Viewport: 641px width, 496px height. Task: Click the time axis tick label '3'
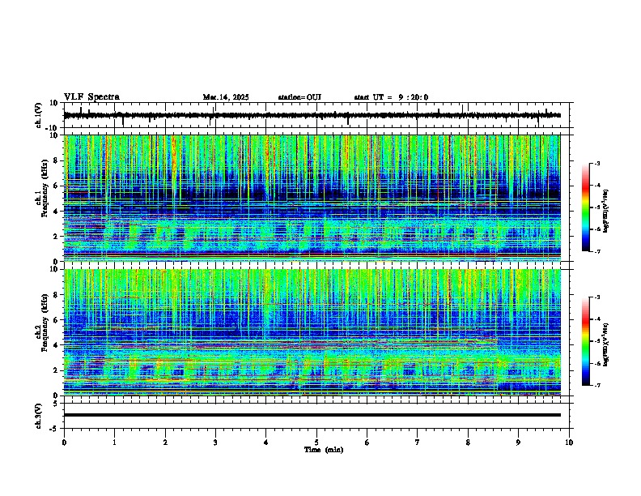[x=215, y=443]
